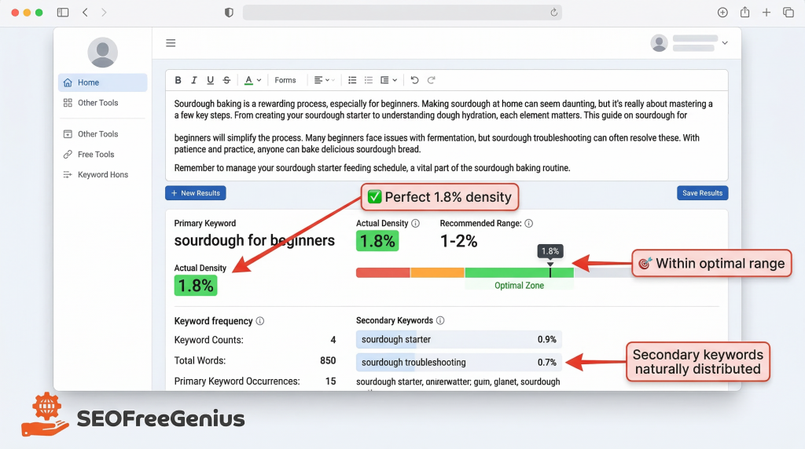Show the browser tab overview
The width and height of the screenshot is (805, 449).
click(788, 13)
